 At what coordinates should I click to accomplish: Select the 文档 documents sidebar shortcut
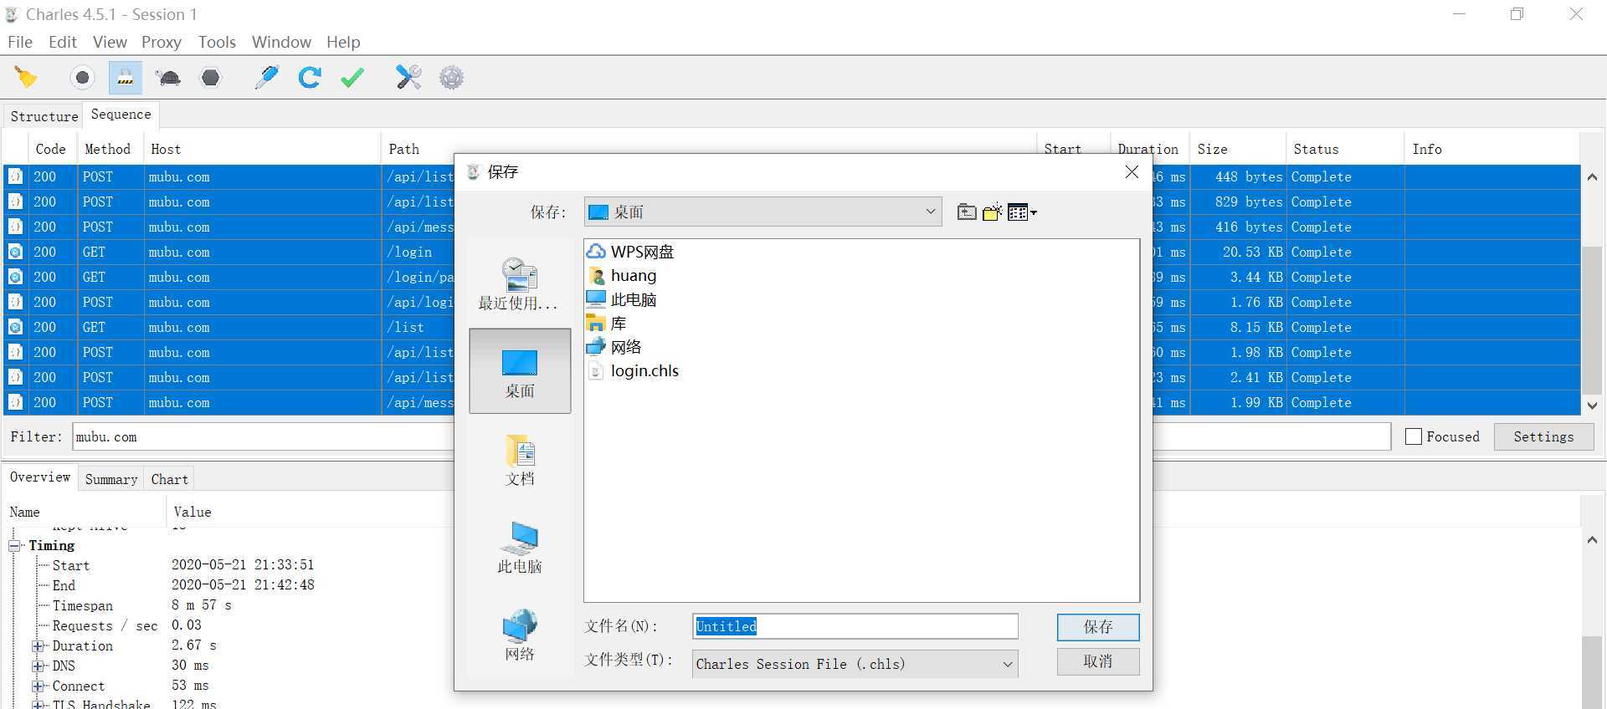point(520,460)
